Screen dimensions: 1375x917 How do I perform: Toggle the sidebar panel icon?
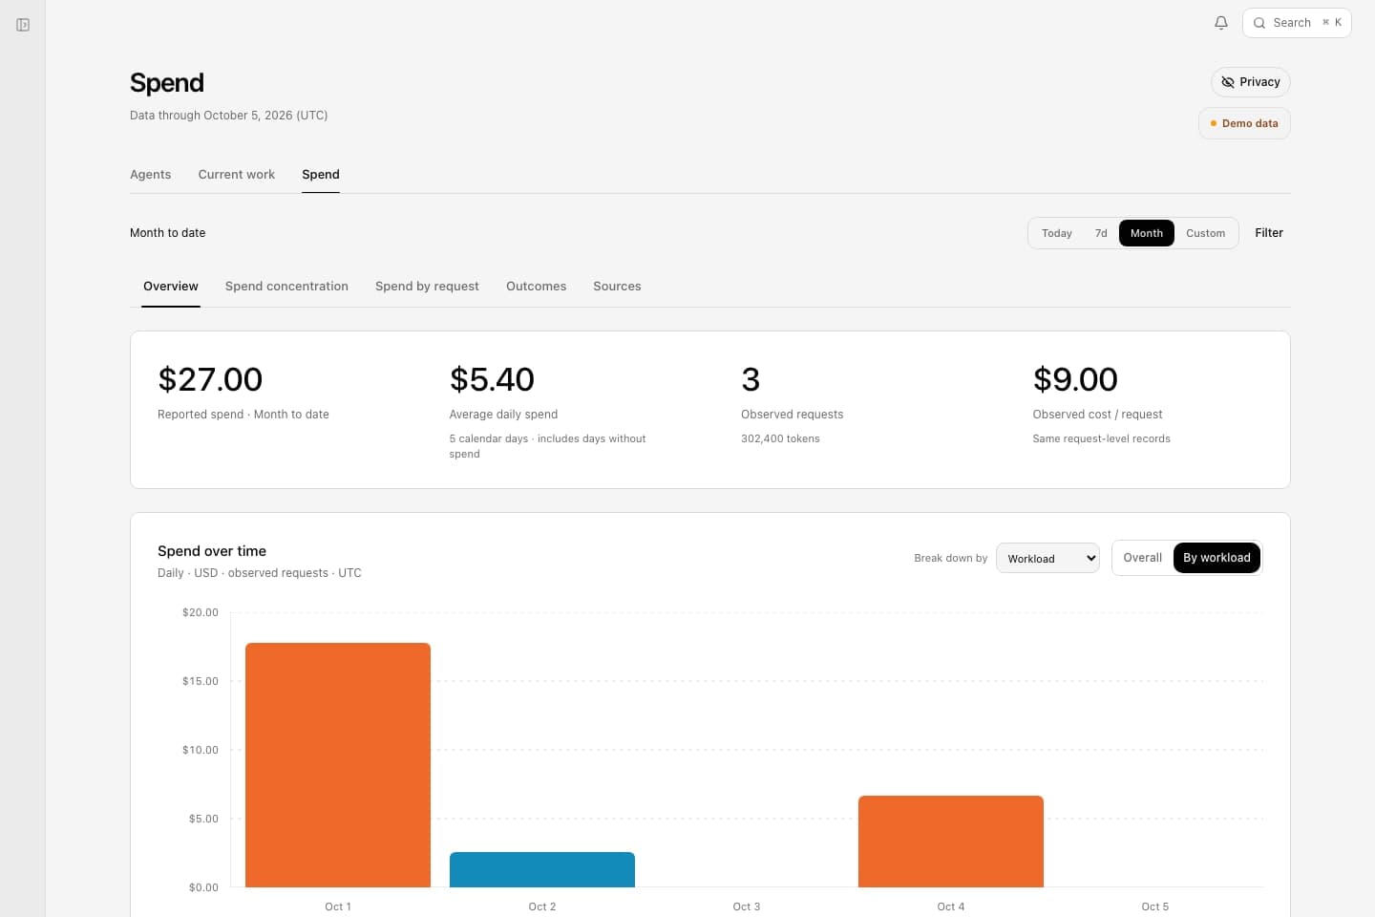point(23,25)
